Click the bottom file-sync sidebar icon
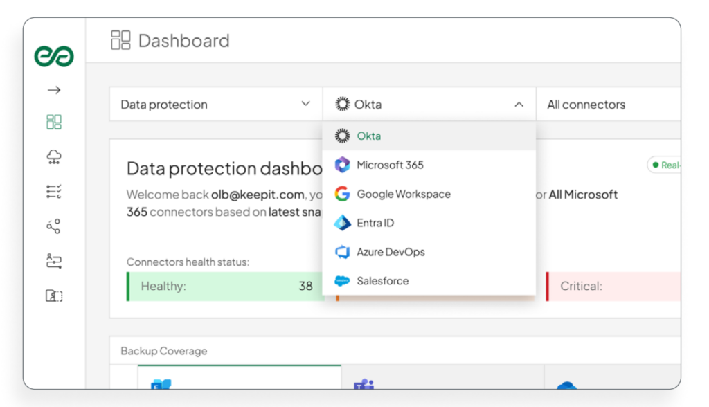 point(54,296)
